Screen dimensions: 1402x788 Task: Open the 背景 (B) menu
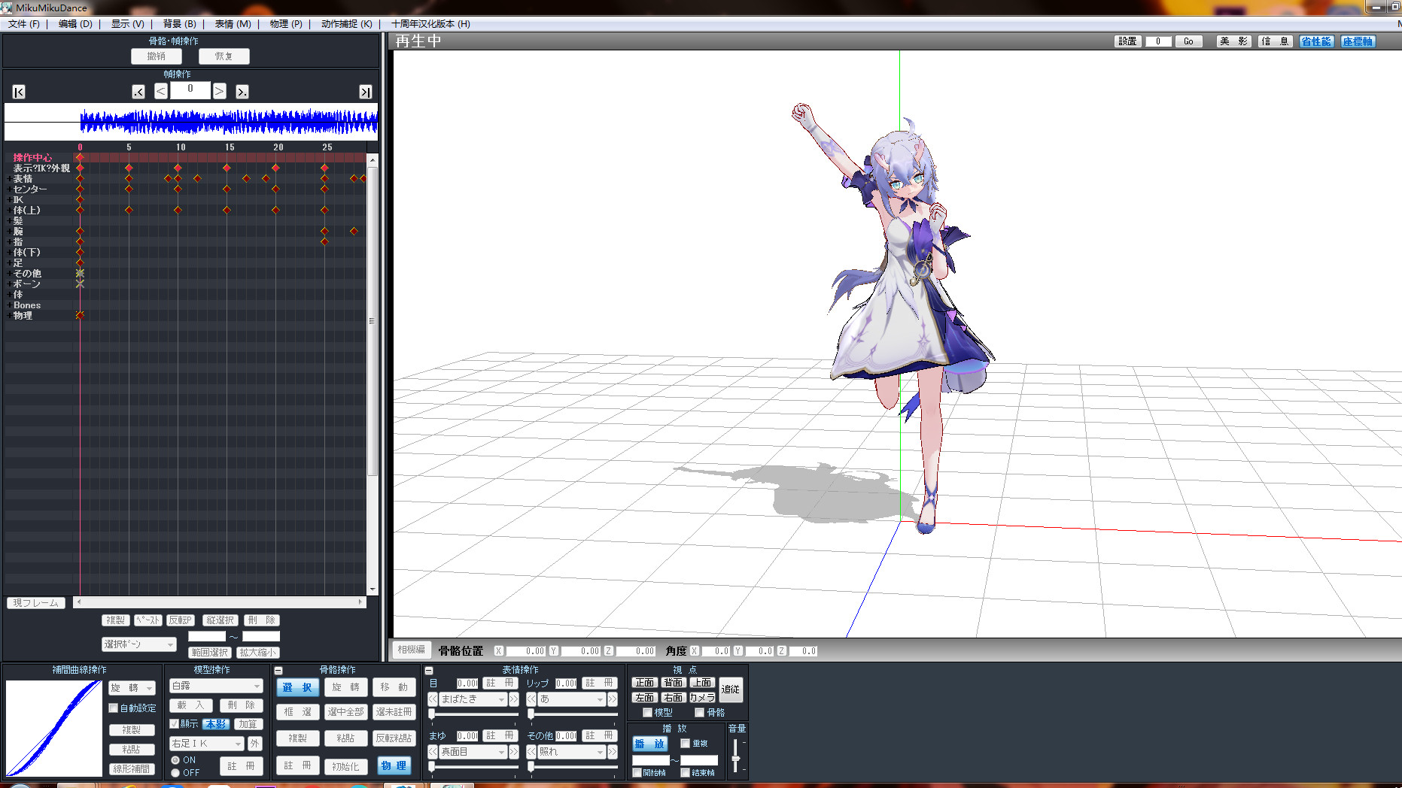coord(179,24)
